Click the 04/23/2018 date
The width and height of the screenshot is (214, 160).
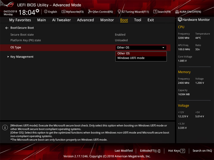[x=10, y=11]
